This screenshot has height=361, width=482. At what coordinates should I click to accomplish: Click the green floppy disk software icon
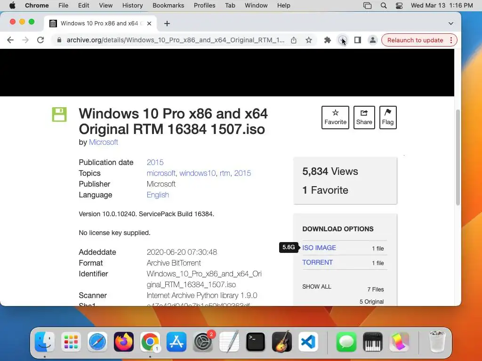coord(59,115)
